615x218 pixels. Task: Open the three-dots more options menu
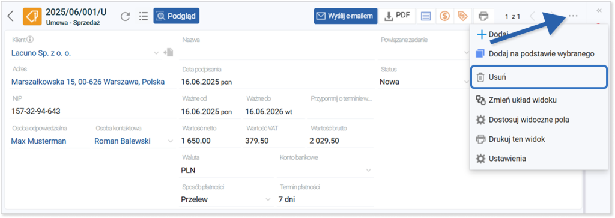[573, 16]
